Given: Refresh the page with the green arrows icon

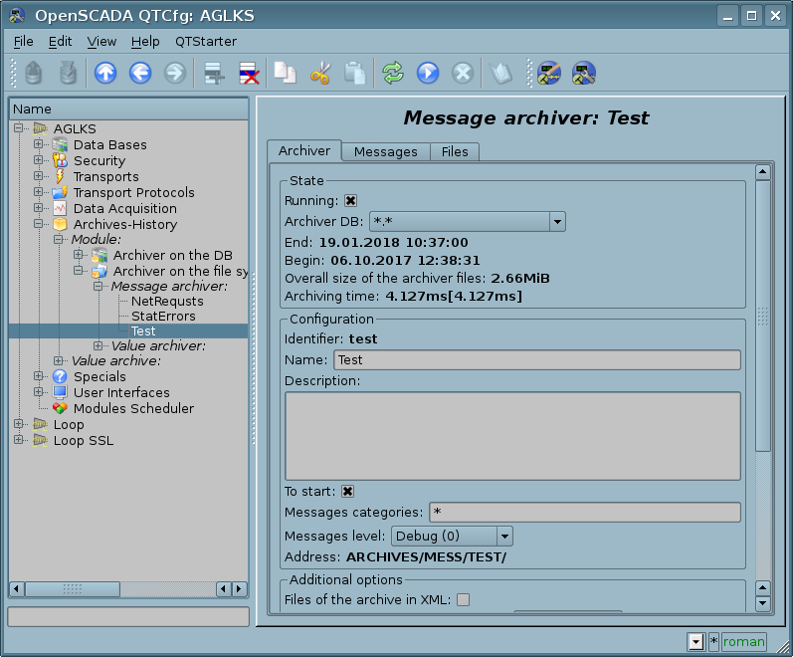Looking at the screenshot, I should 393,73.
